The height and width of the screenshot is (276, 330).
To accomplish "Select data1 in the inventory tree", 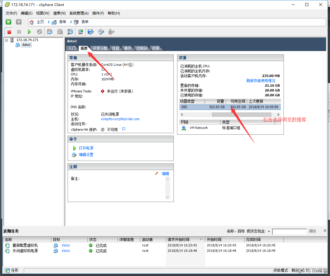I will (27, 45).
